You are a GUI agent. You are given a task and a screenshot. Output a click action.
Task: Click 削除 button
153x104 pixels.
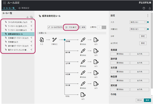coord(82,27)
